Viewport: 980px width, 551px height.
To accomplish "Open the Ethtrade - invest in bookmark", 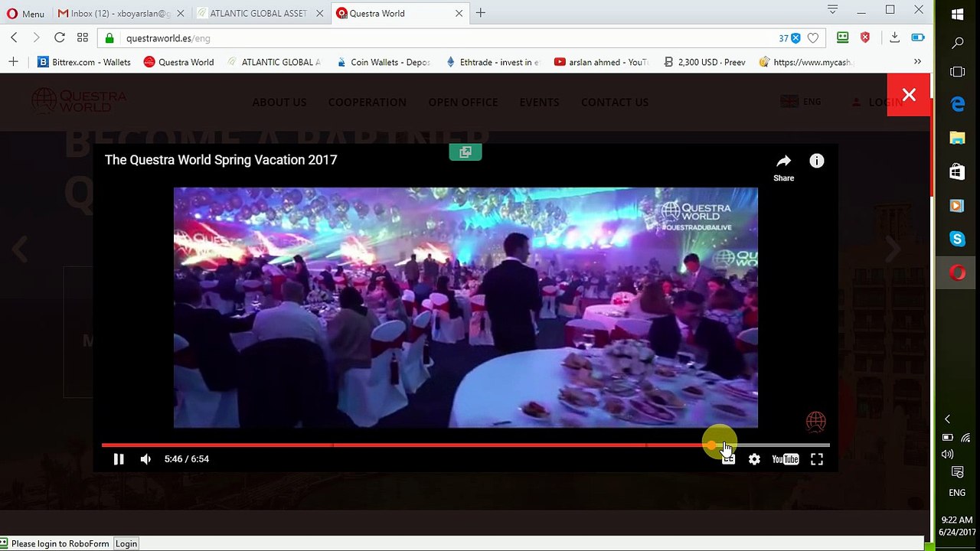I will 492,62.
